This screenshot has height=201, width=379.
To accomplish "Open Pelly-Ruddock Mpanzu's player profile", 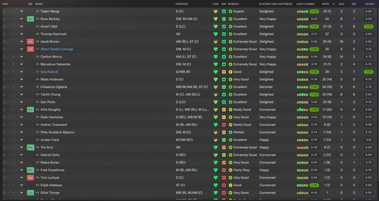I will pyautogui.click(x=57, y=132).
